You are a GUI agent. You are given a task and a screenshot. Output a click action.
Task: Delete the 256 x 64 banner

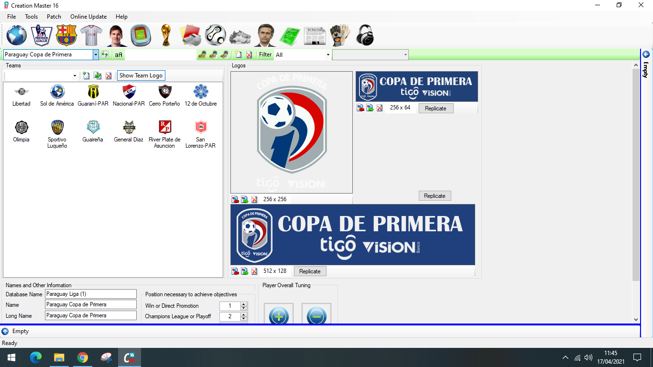coord(380,108)
